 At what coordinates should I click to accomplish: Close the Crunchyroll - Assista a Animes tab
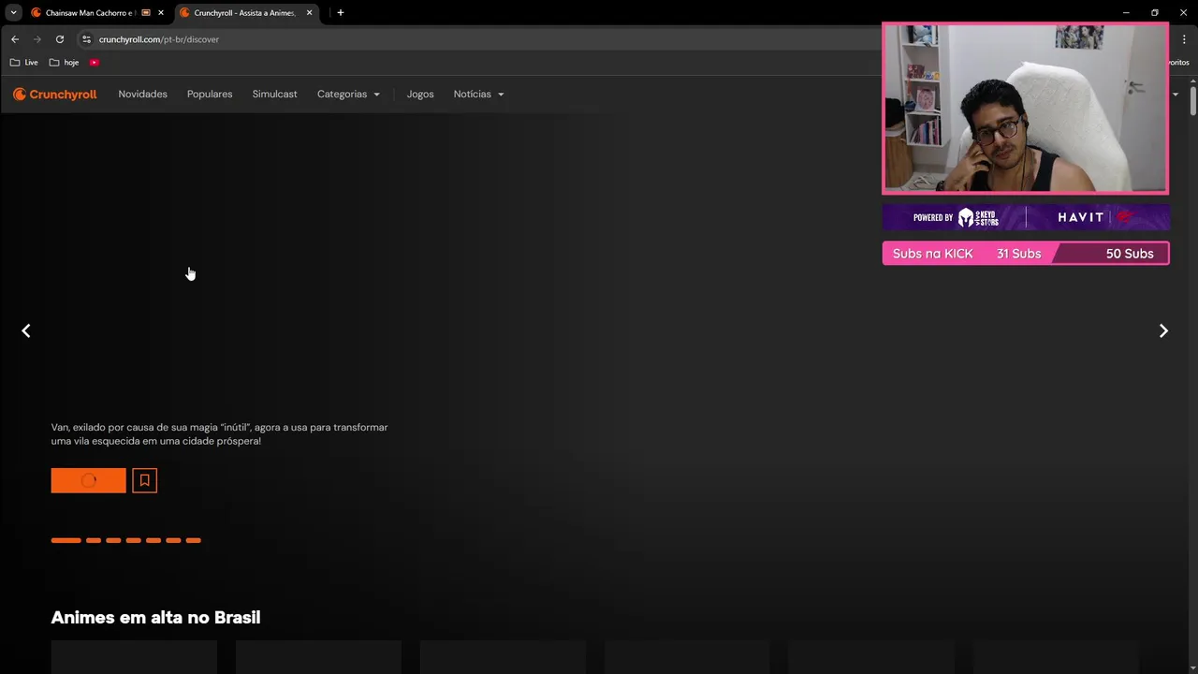(x=309, y=13)
